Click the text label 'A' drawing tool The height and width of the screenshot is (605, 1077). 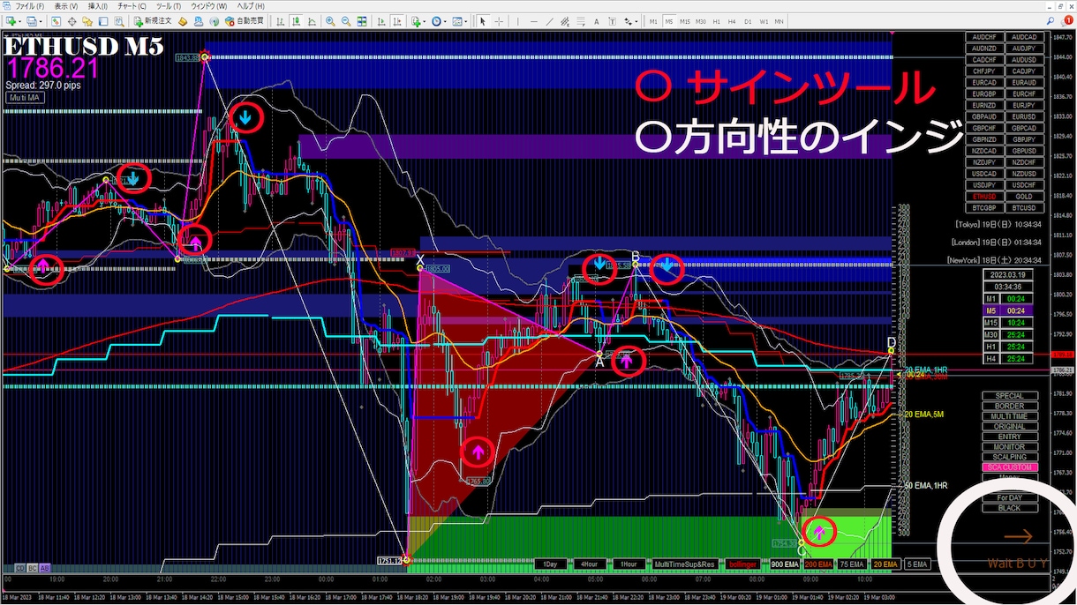(x=597, y=20)
